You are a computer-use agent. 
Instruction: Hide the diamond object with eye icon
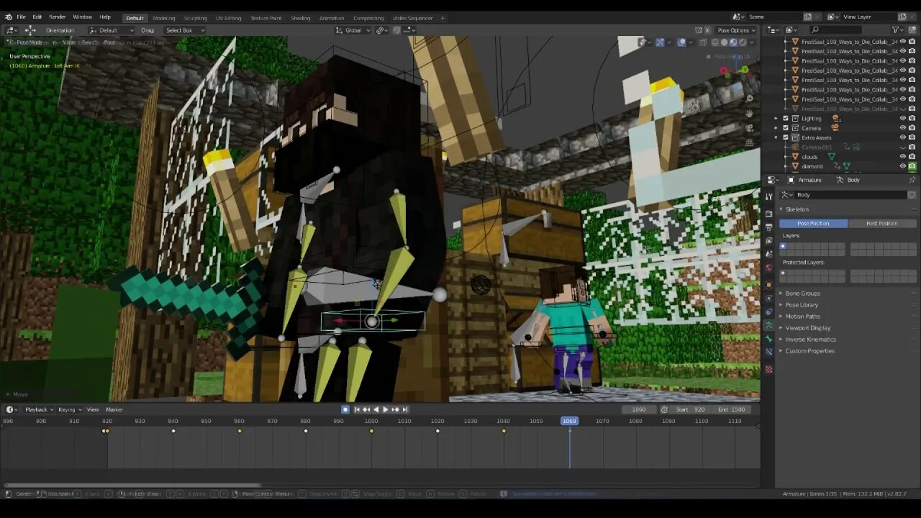click(x=903, y=166)
